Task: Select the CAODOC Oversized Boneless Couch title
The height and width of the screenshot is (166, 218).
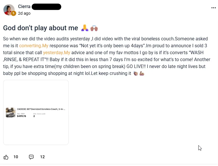Action: (x=41, y=109)
